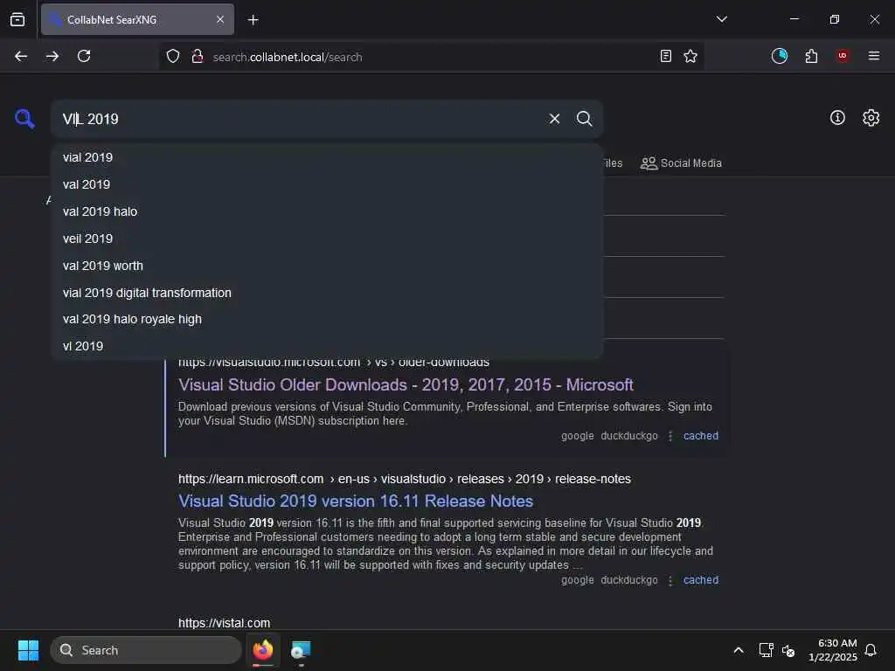Image resolution: width=895 pixels, height=671 pixels.
Task: Open the About info icon
Action: pyautogui.click(x=837, y=118)
